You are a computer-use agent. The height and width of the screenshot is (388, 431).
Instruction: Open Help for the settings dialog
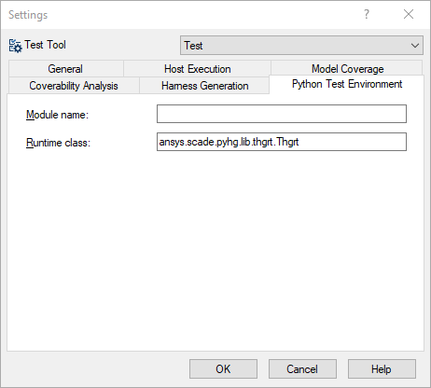382,369
